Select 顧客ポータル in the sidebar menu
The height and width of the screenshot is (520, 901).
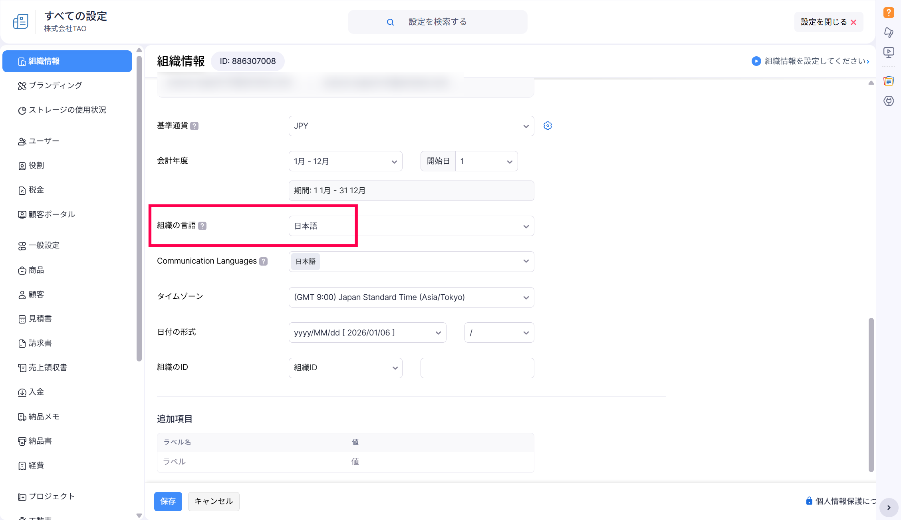[x=52, y=214]
